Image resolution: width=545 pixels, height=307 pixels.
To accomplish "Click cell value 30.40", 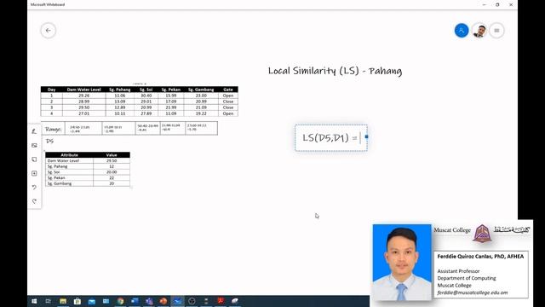I will (x=146, y=96).
